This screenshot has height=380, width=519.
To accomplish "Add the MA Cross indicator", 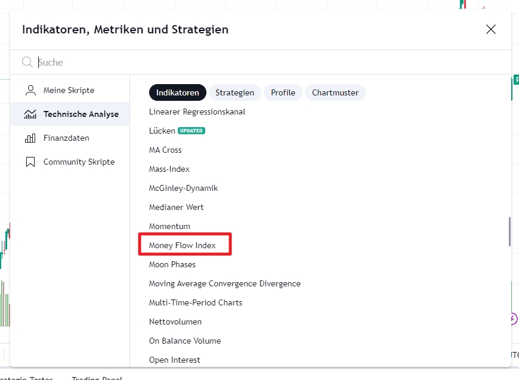I will 165,150.
